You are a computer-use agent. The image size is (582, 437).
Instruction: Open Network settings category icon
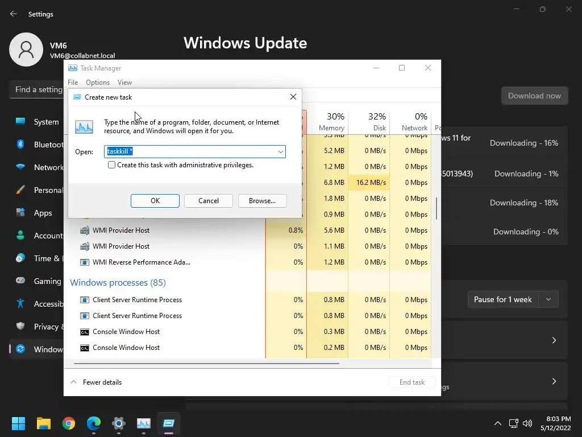click(20, 167)
